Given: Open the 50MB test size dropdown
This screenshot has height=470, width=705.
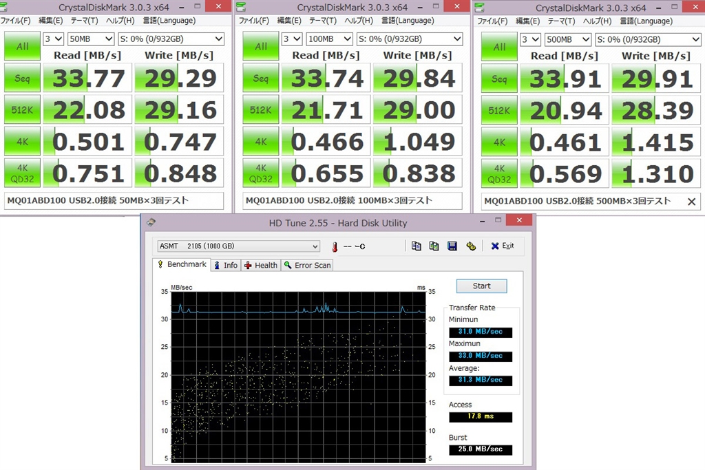Looking at the screenshot, I should pos(91,39).
